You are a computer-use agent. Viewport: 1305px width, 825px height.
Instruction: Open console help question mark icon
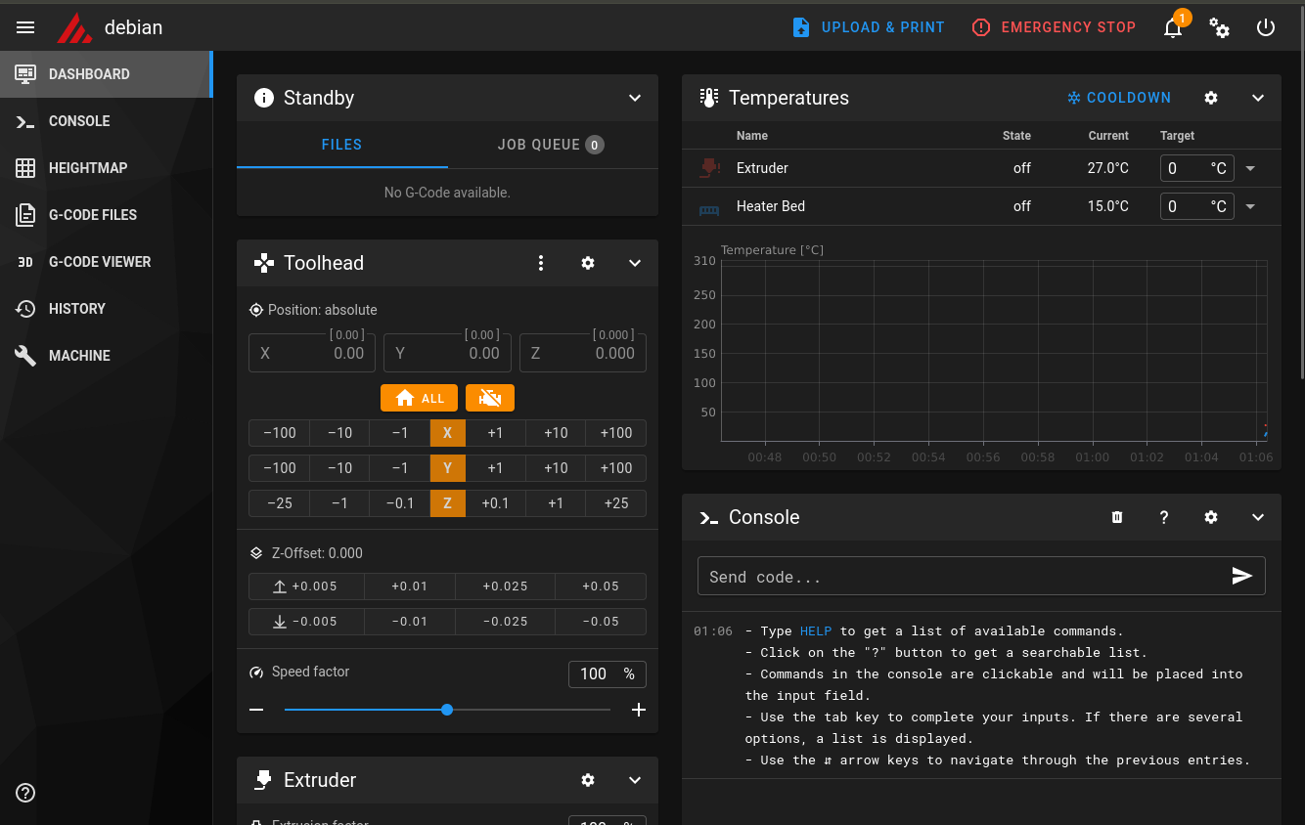point(1164,517)
